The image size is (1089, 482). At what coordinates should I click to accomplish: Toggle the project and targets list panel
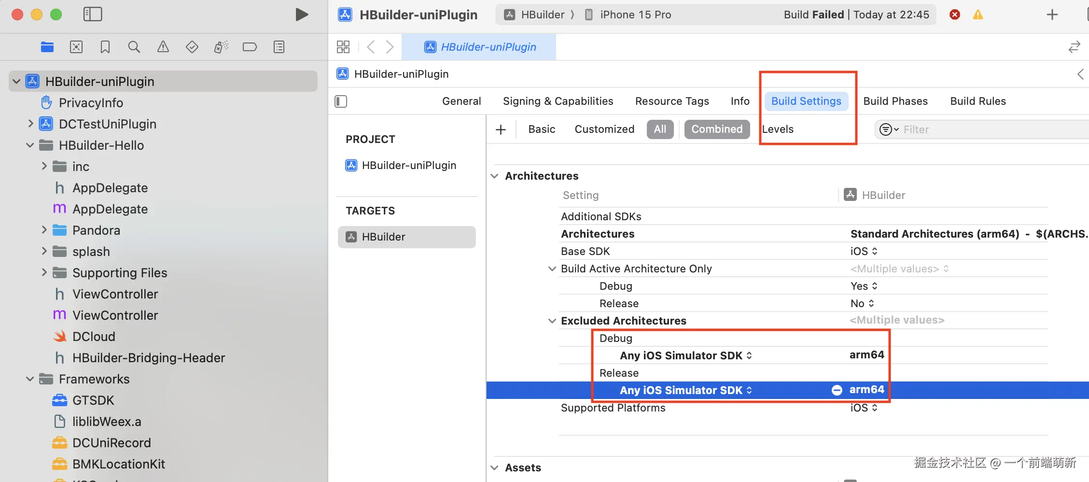[341, 101]
